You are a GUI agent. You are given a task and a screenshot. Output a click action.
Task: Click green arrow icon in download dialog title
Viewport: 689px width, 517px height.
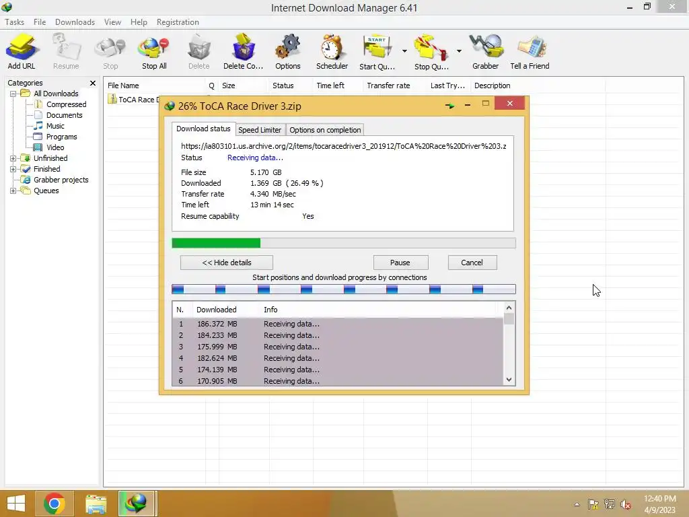449,106
